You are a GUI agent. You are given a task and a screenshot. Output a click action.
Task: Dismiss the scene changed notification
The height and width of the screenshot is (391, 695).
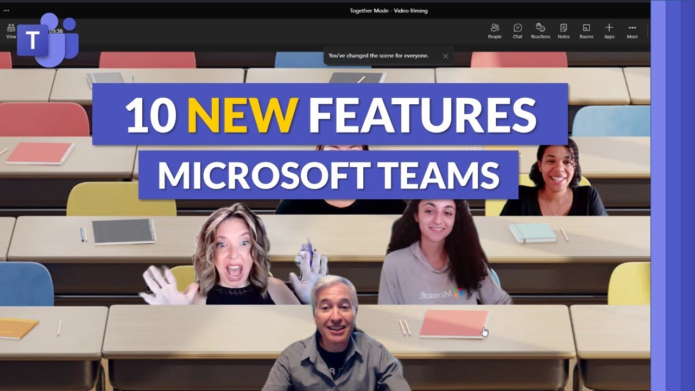445,56
